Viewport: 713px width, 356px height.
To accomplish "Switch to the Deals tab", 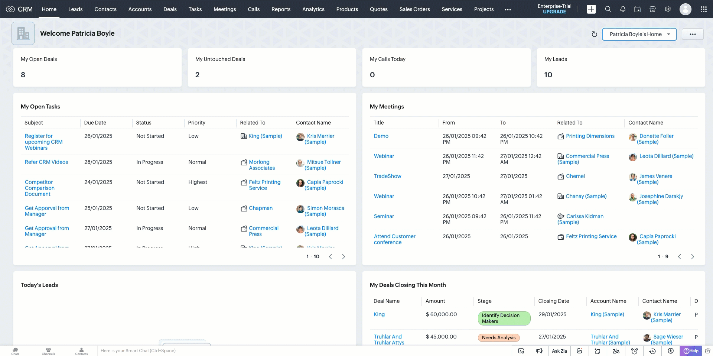I will (170, 9).
